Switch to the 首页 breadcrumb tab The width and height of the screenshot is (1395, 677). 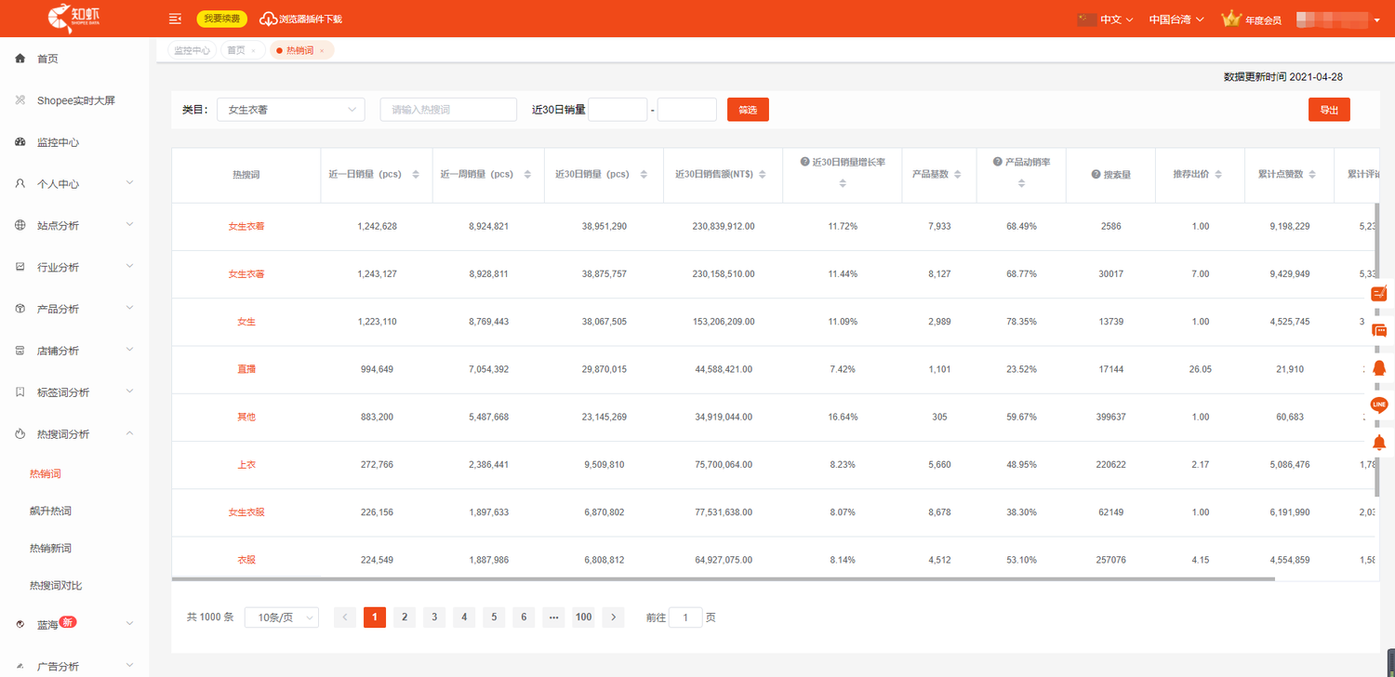[236, 50]
